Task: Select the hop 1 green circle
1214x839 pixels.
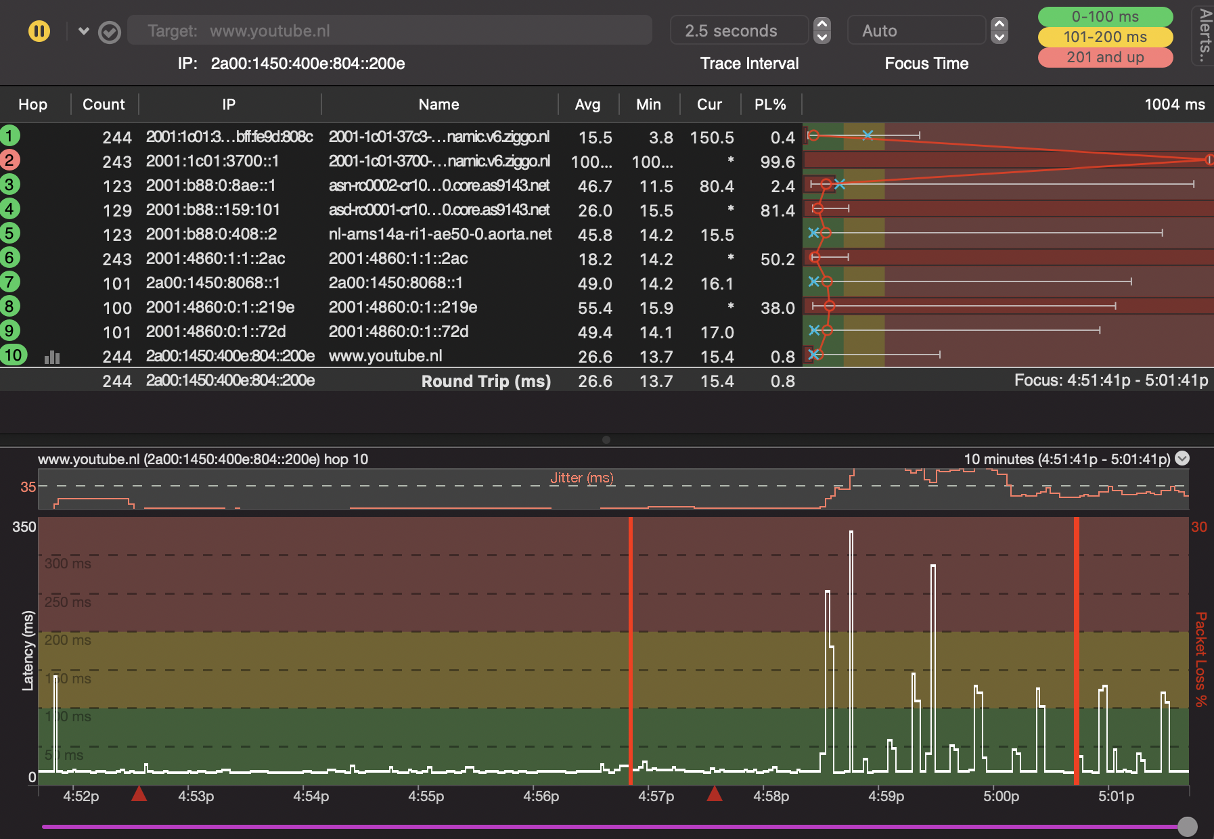Action: [10, 136]
